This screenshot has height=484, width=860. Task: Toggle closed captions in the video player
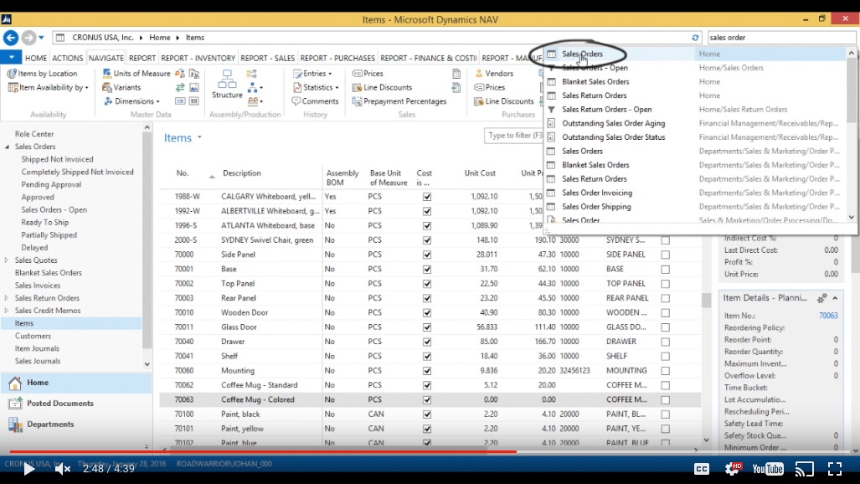pos(702,469)
